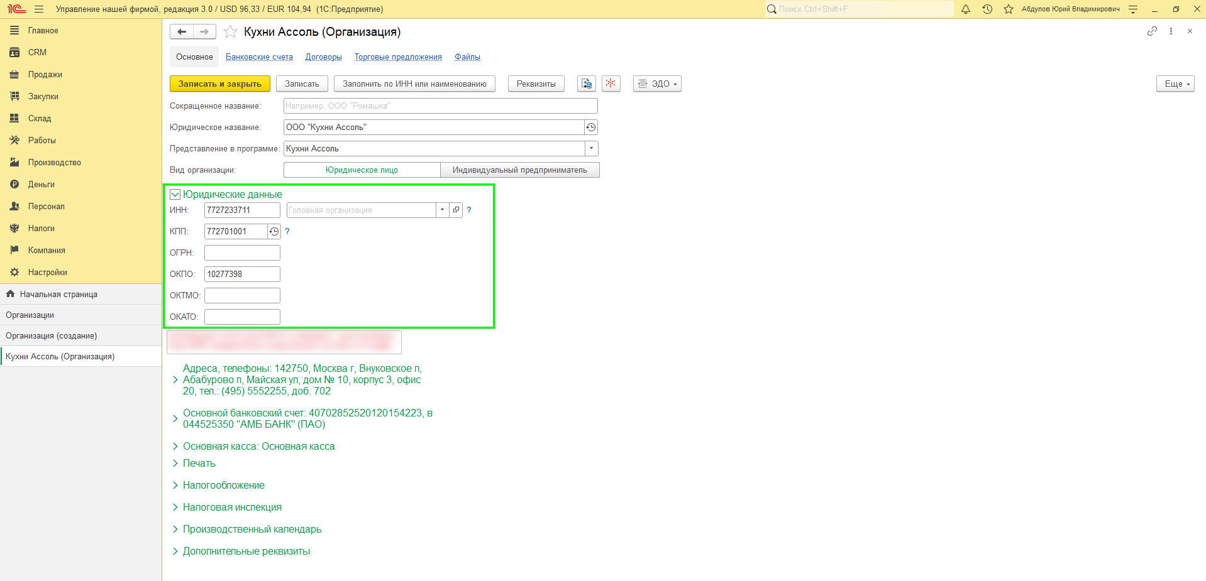Open name history for Юридическое название
The width and height of the screenshot is (1206, 581).
tap(591, 128)
